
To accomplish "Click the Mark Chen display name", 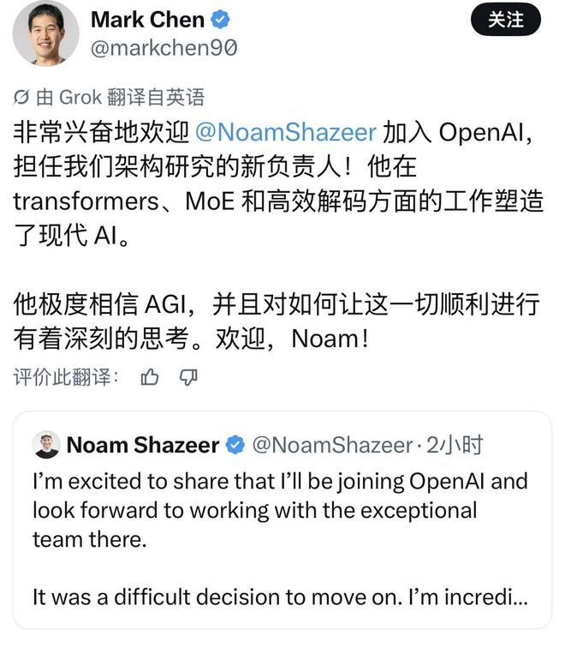I will pyautogui.click(x=147, y=20).
